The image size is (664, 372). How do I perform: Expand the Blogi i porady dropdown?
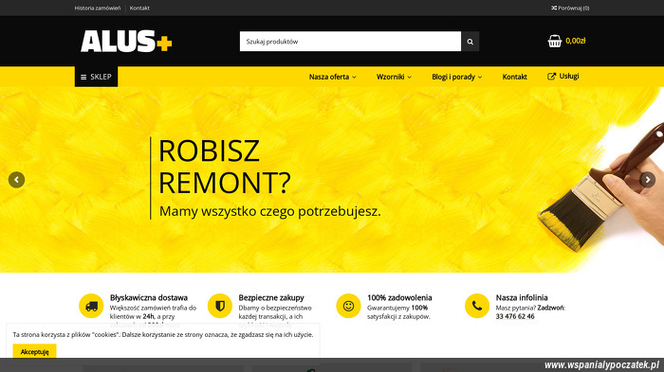pos(457,77)
